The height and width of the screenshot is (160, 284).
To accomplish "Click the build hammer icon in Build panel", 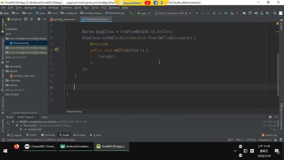I will [x=8, y=123].
